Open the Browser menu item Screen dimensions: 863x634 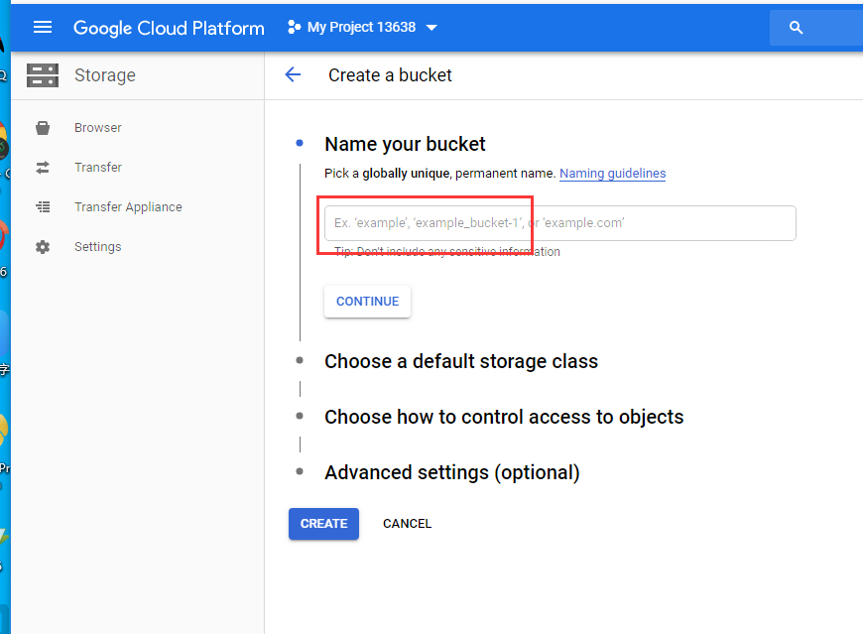(x=98, y=128)
